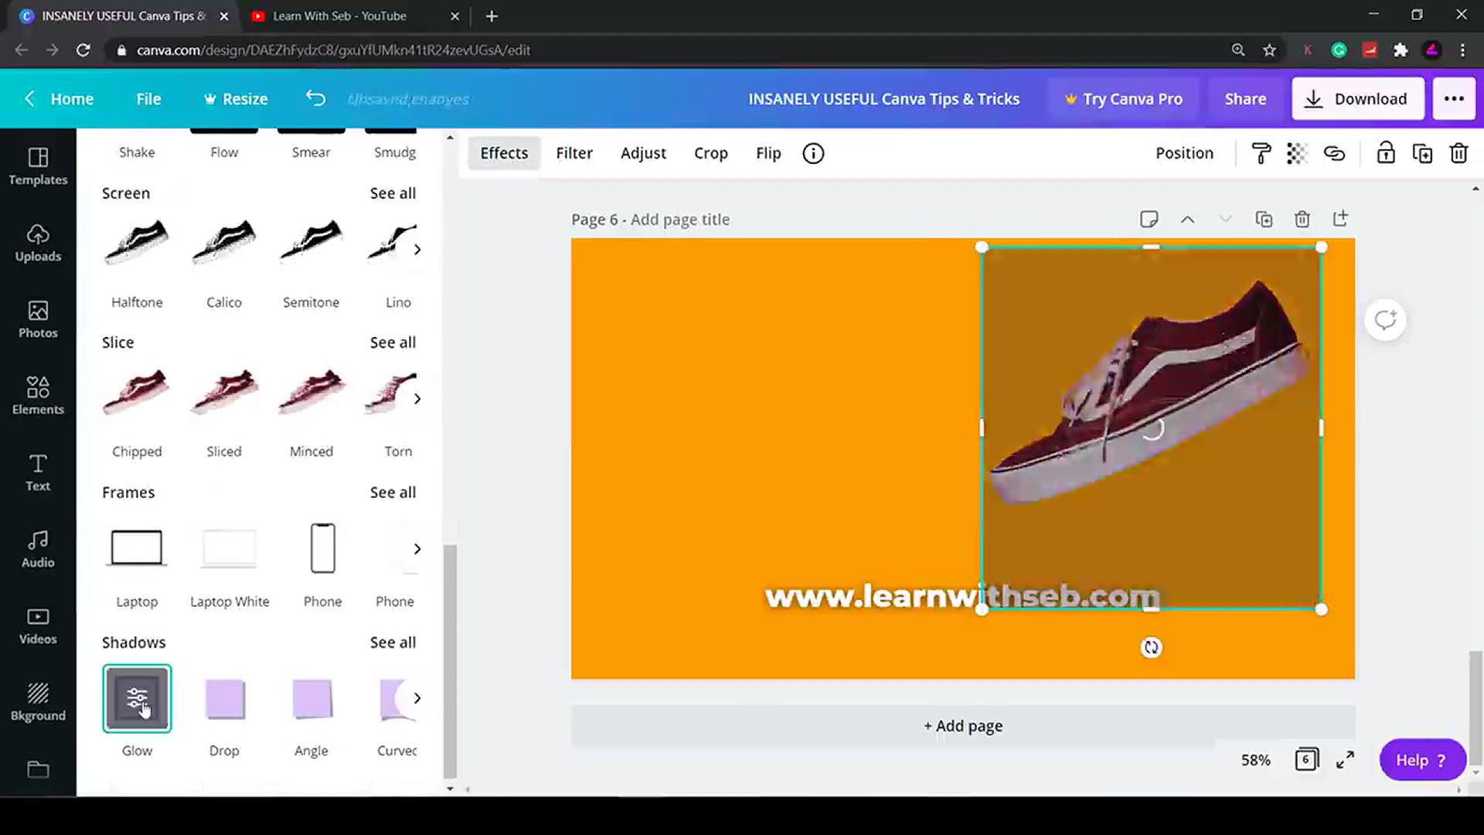Viewport: 1484px width, 835px height.
Task: Open the Position panel
Action: click(1184, 153)
